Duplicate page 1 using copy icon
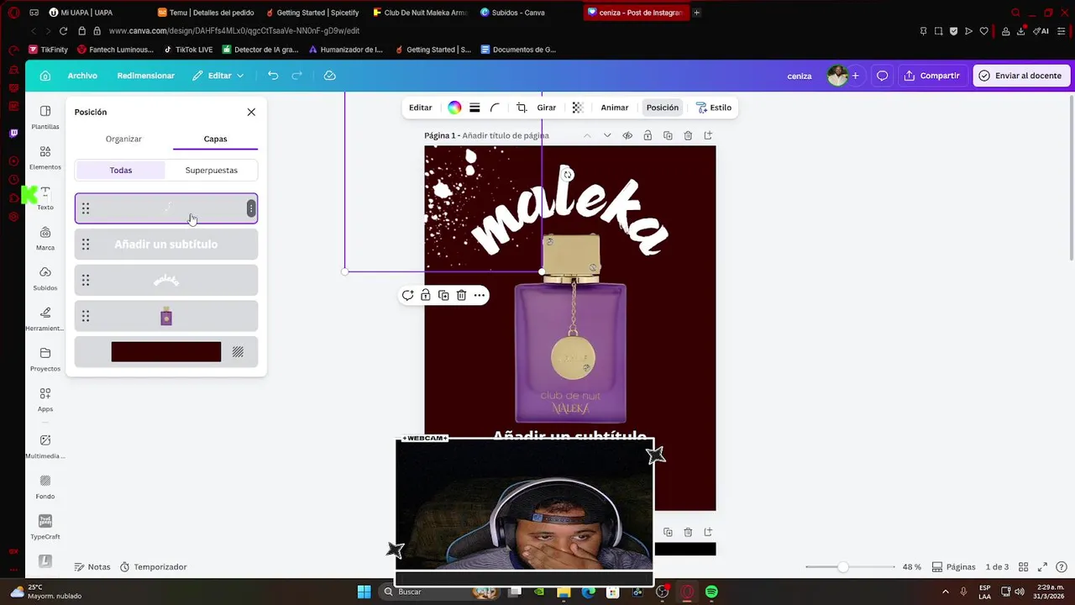Image resolution: width=1075 pixels, height=605 pixels. pyautogui.click(x=668, y=135)
